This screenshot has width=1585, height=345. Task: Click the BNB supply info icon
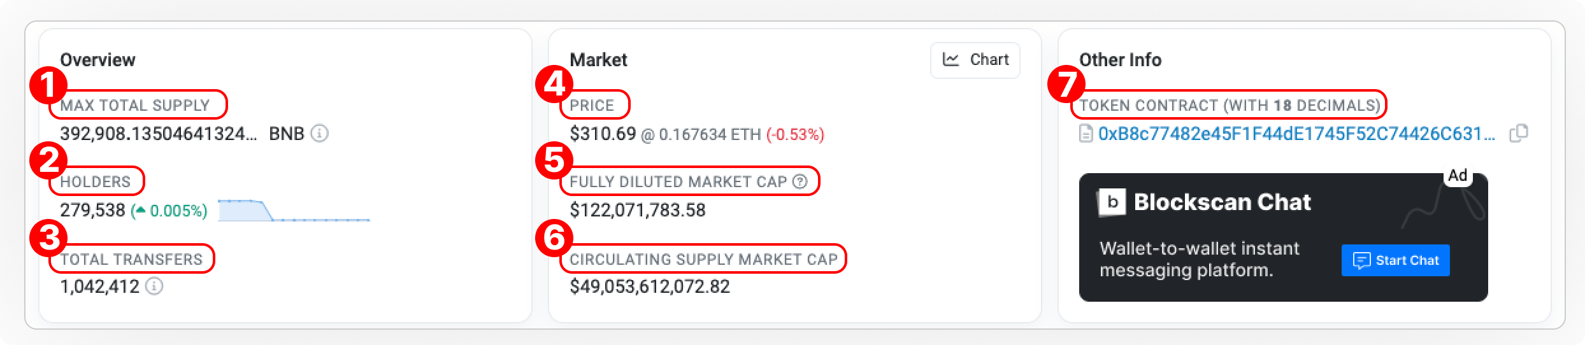319,134
